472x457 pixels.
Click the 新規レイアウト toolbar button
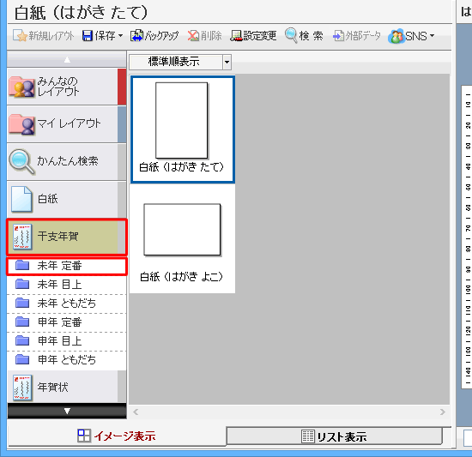tap(44, 36)
